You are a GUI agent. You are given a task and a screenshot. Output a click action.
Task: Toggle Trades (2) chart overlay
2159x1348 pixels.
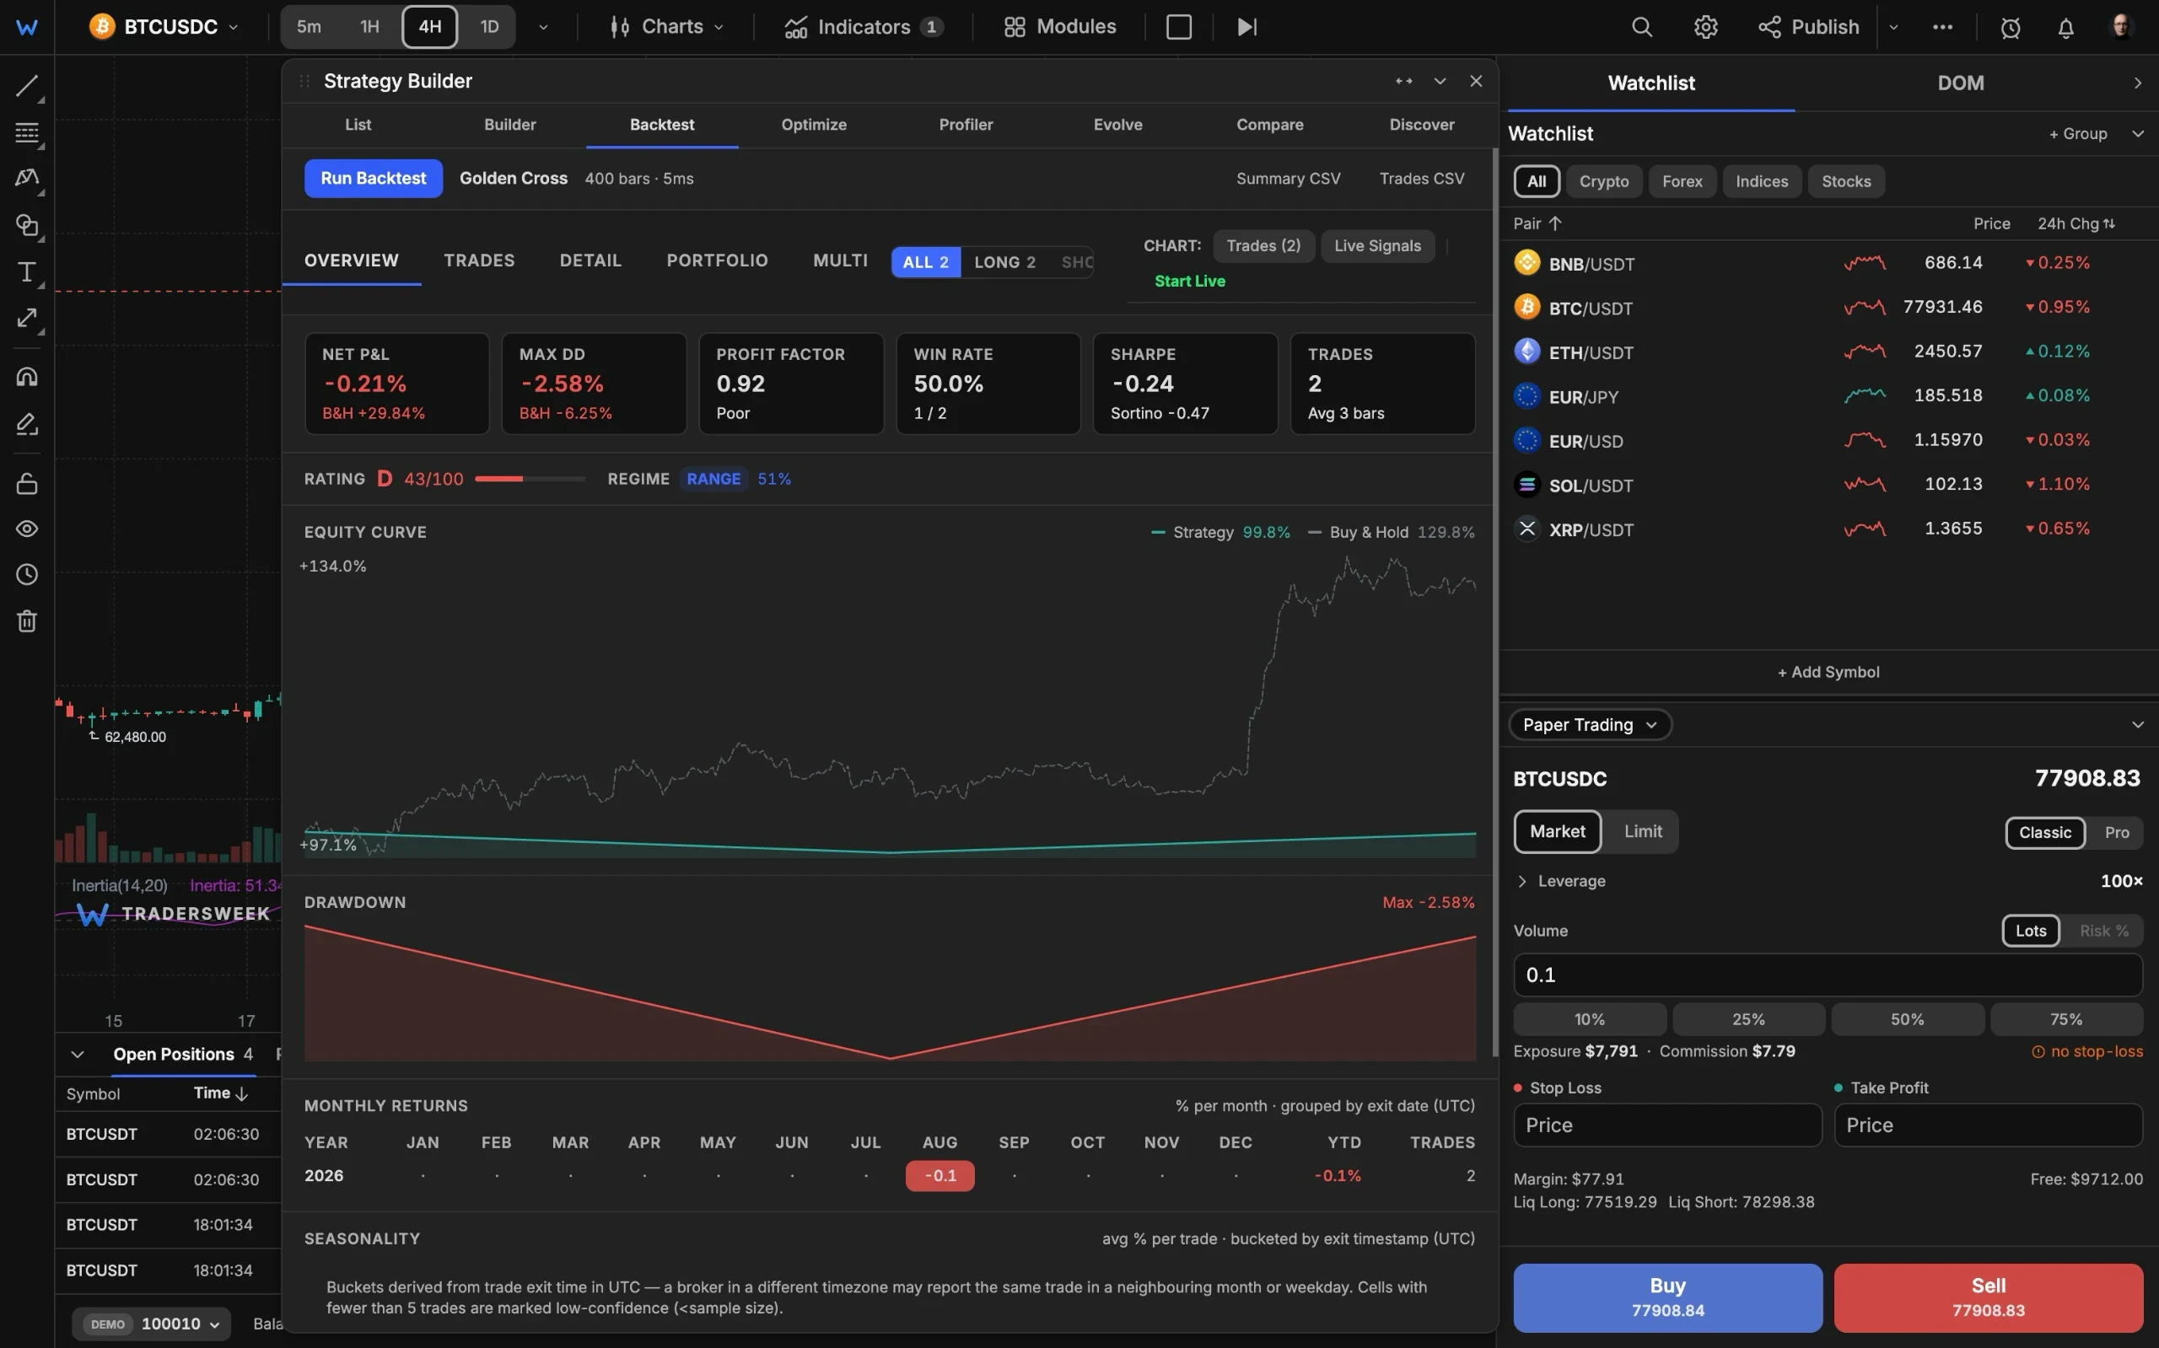[1263, 246]
